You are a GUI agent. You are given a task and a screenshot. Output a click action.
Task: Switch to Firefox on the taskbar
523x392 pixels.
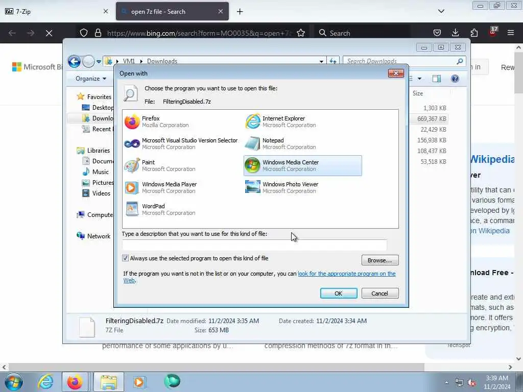[75, 382]
